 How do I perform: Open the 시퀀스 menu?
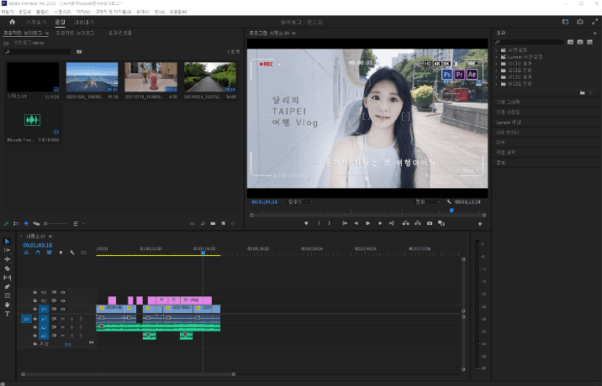click(62, 12)
